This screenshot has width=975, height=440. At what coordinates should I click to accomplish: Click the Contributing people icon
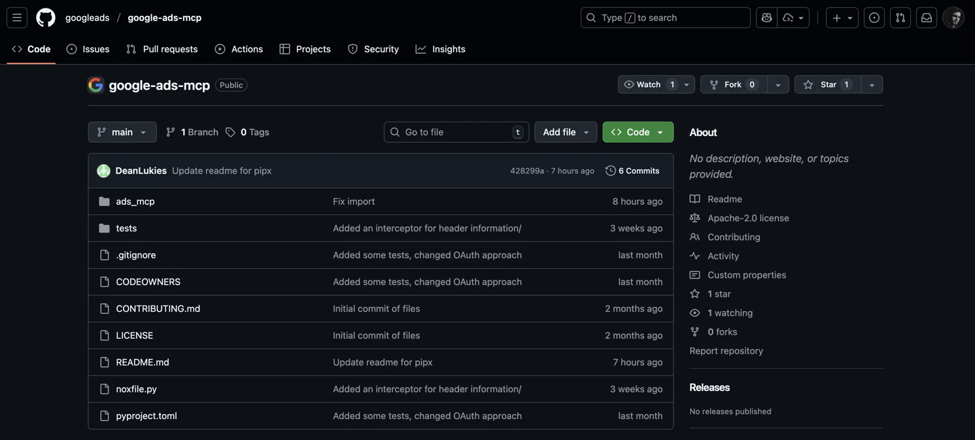694,237
